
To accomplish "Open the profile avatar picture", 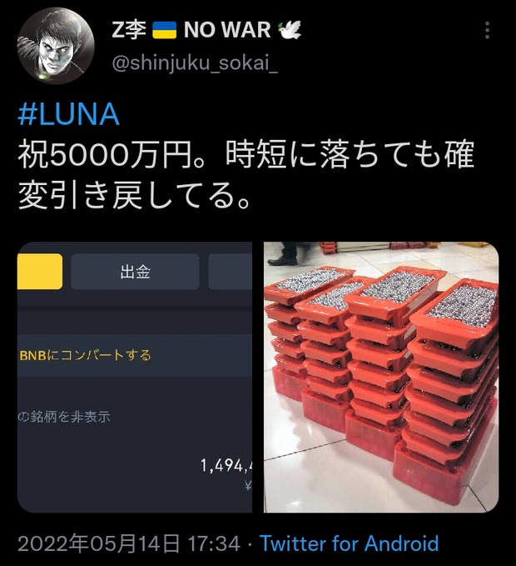I will click(x=56, y=46).
